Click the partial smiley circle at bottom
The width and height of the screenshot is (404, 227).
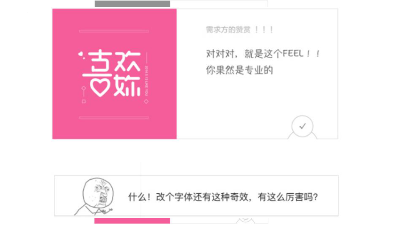coord(245,220)
